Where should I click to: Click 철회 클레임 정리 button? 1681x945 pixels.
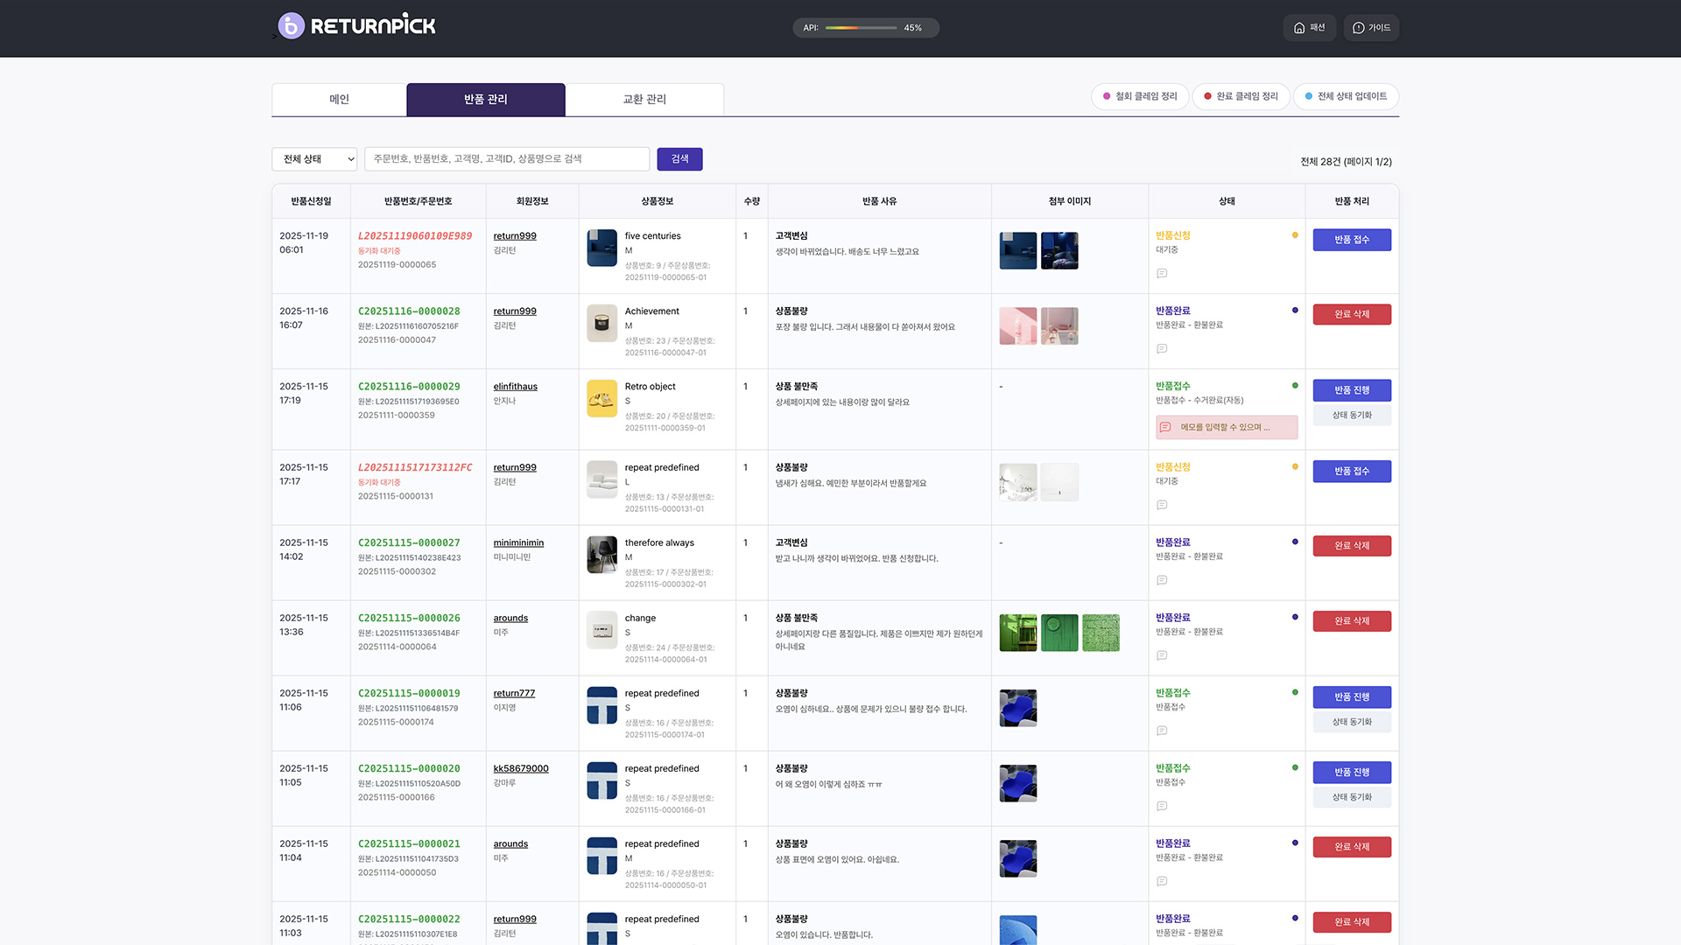point(1139,96)
